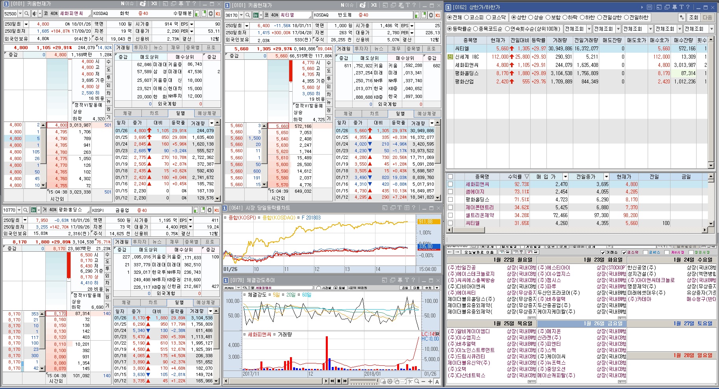This screenshot has width=719, height=389.
Task: Click 오늘날짜로 이동 button in calendar
Action: [x=479, y=252]
